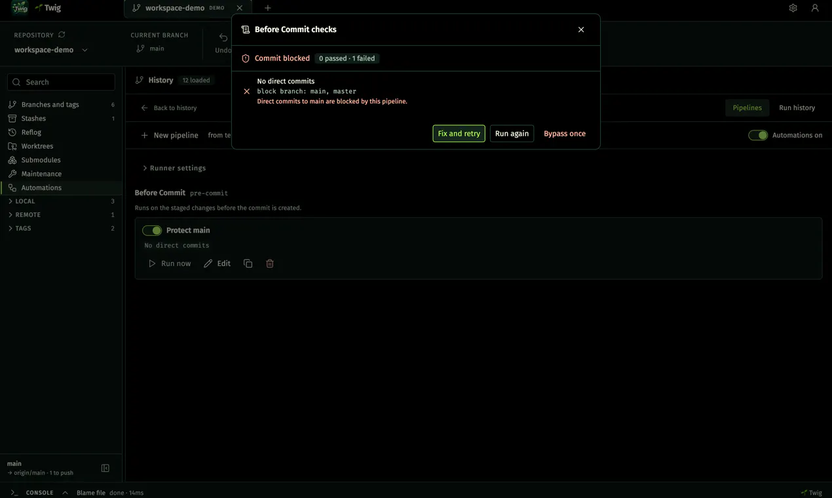
Task: Open the console terminal icon
Action: click(14, 493)
